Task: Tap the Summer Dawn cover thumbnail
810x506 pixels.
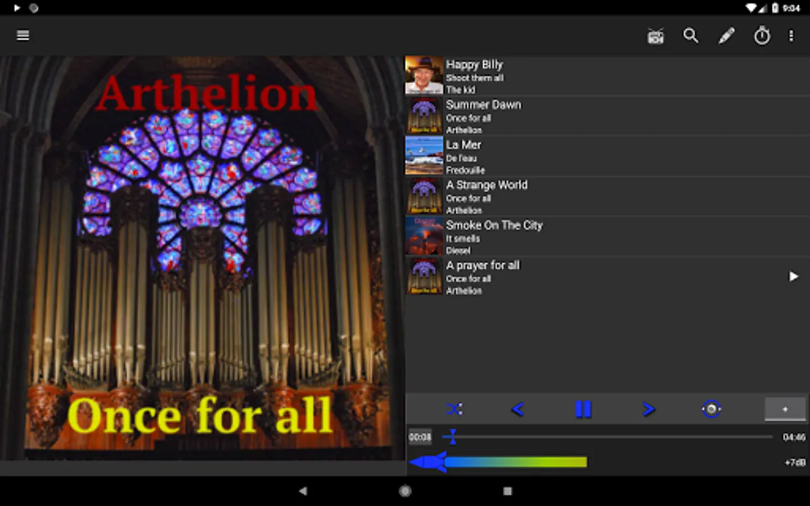Action: (x=424, y=116)
